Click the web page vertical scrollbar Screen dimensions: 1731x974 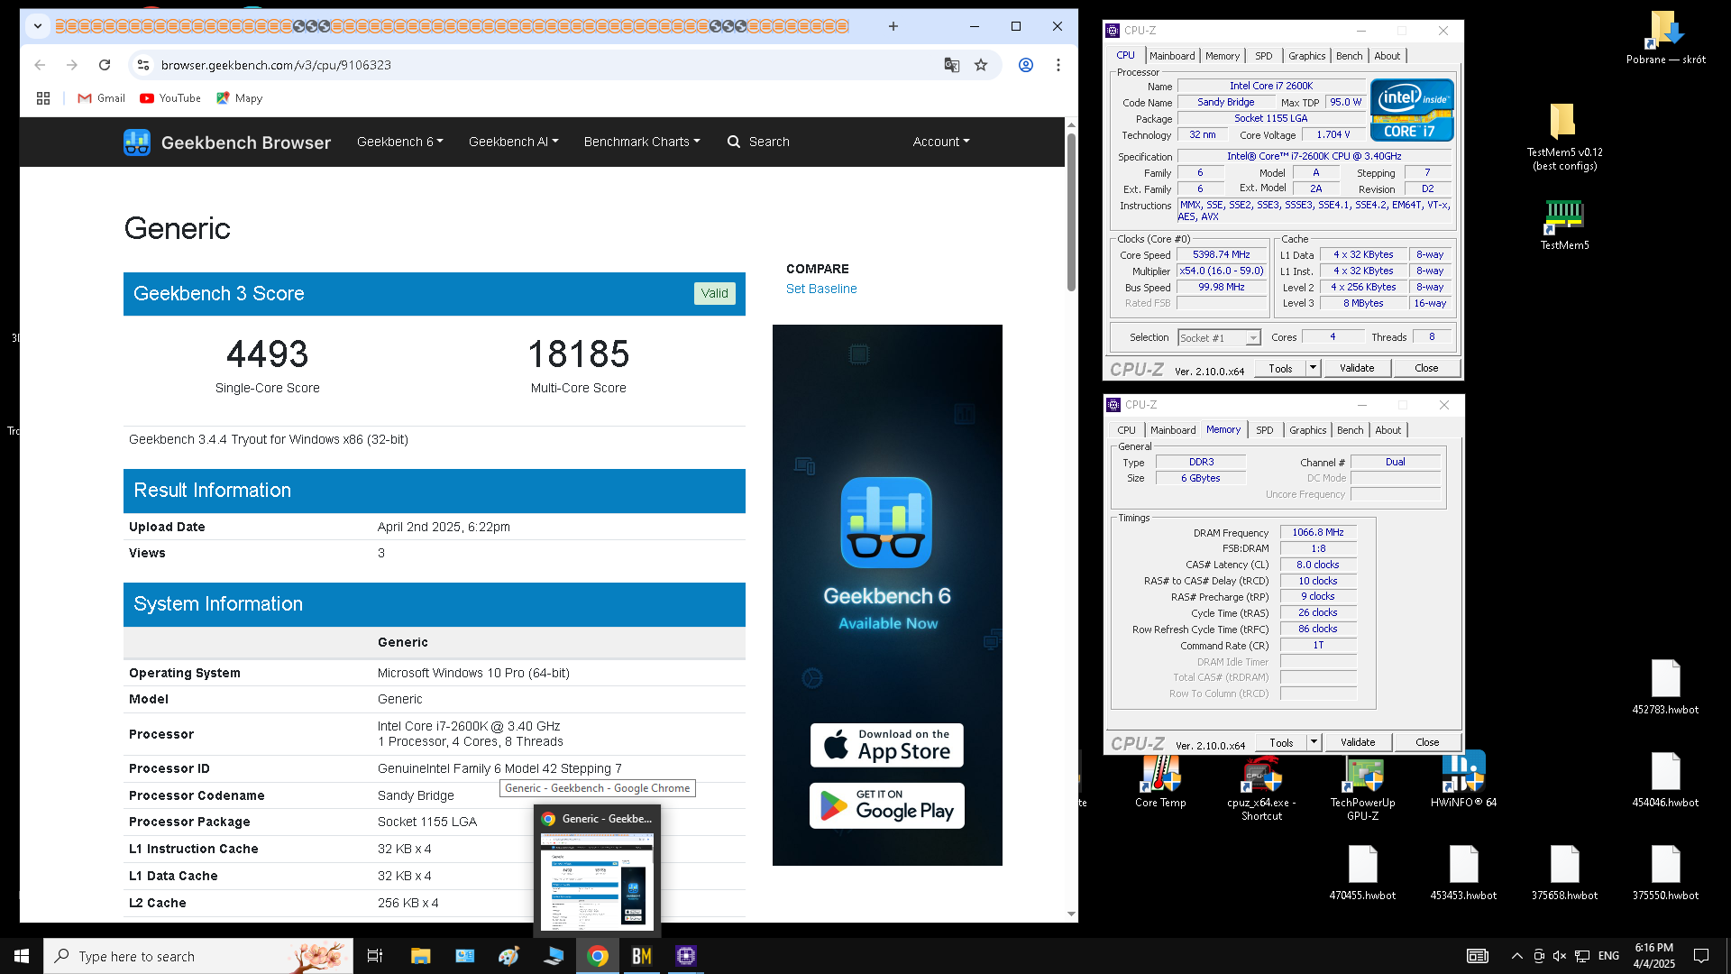(1071, 212)
